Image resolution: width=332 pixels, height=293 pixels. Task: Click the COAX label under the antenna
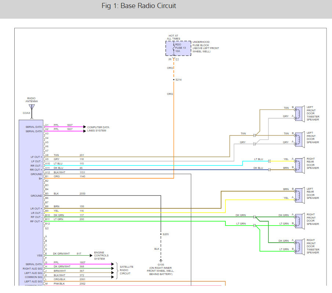(26, 113)
